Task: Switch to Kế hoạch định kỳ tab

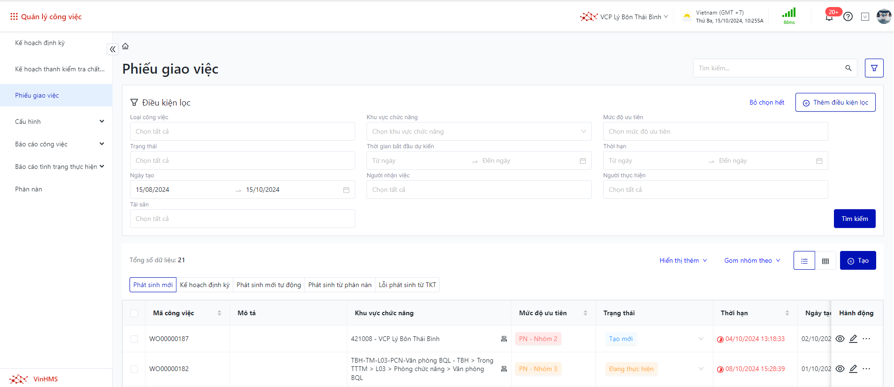Action: tap(205, 285)
